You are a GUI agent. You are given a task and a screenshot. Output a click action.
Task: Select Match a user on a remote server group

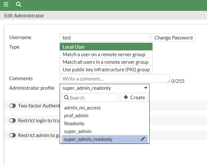(106, 54)
